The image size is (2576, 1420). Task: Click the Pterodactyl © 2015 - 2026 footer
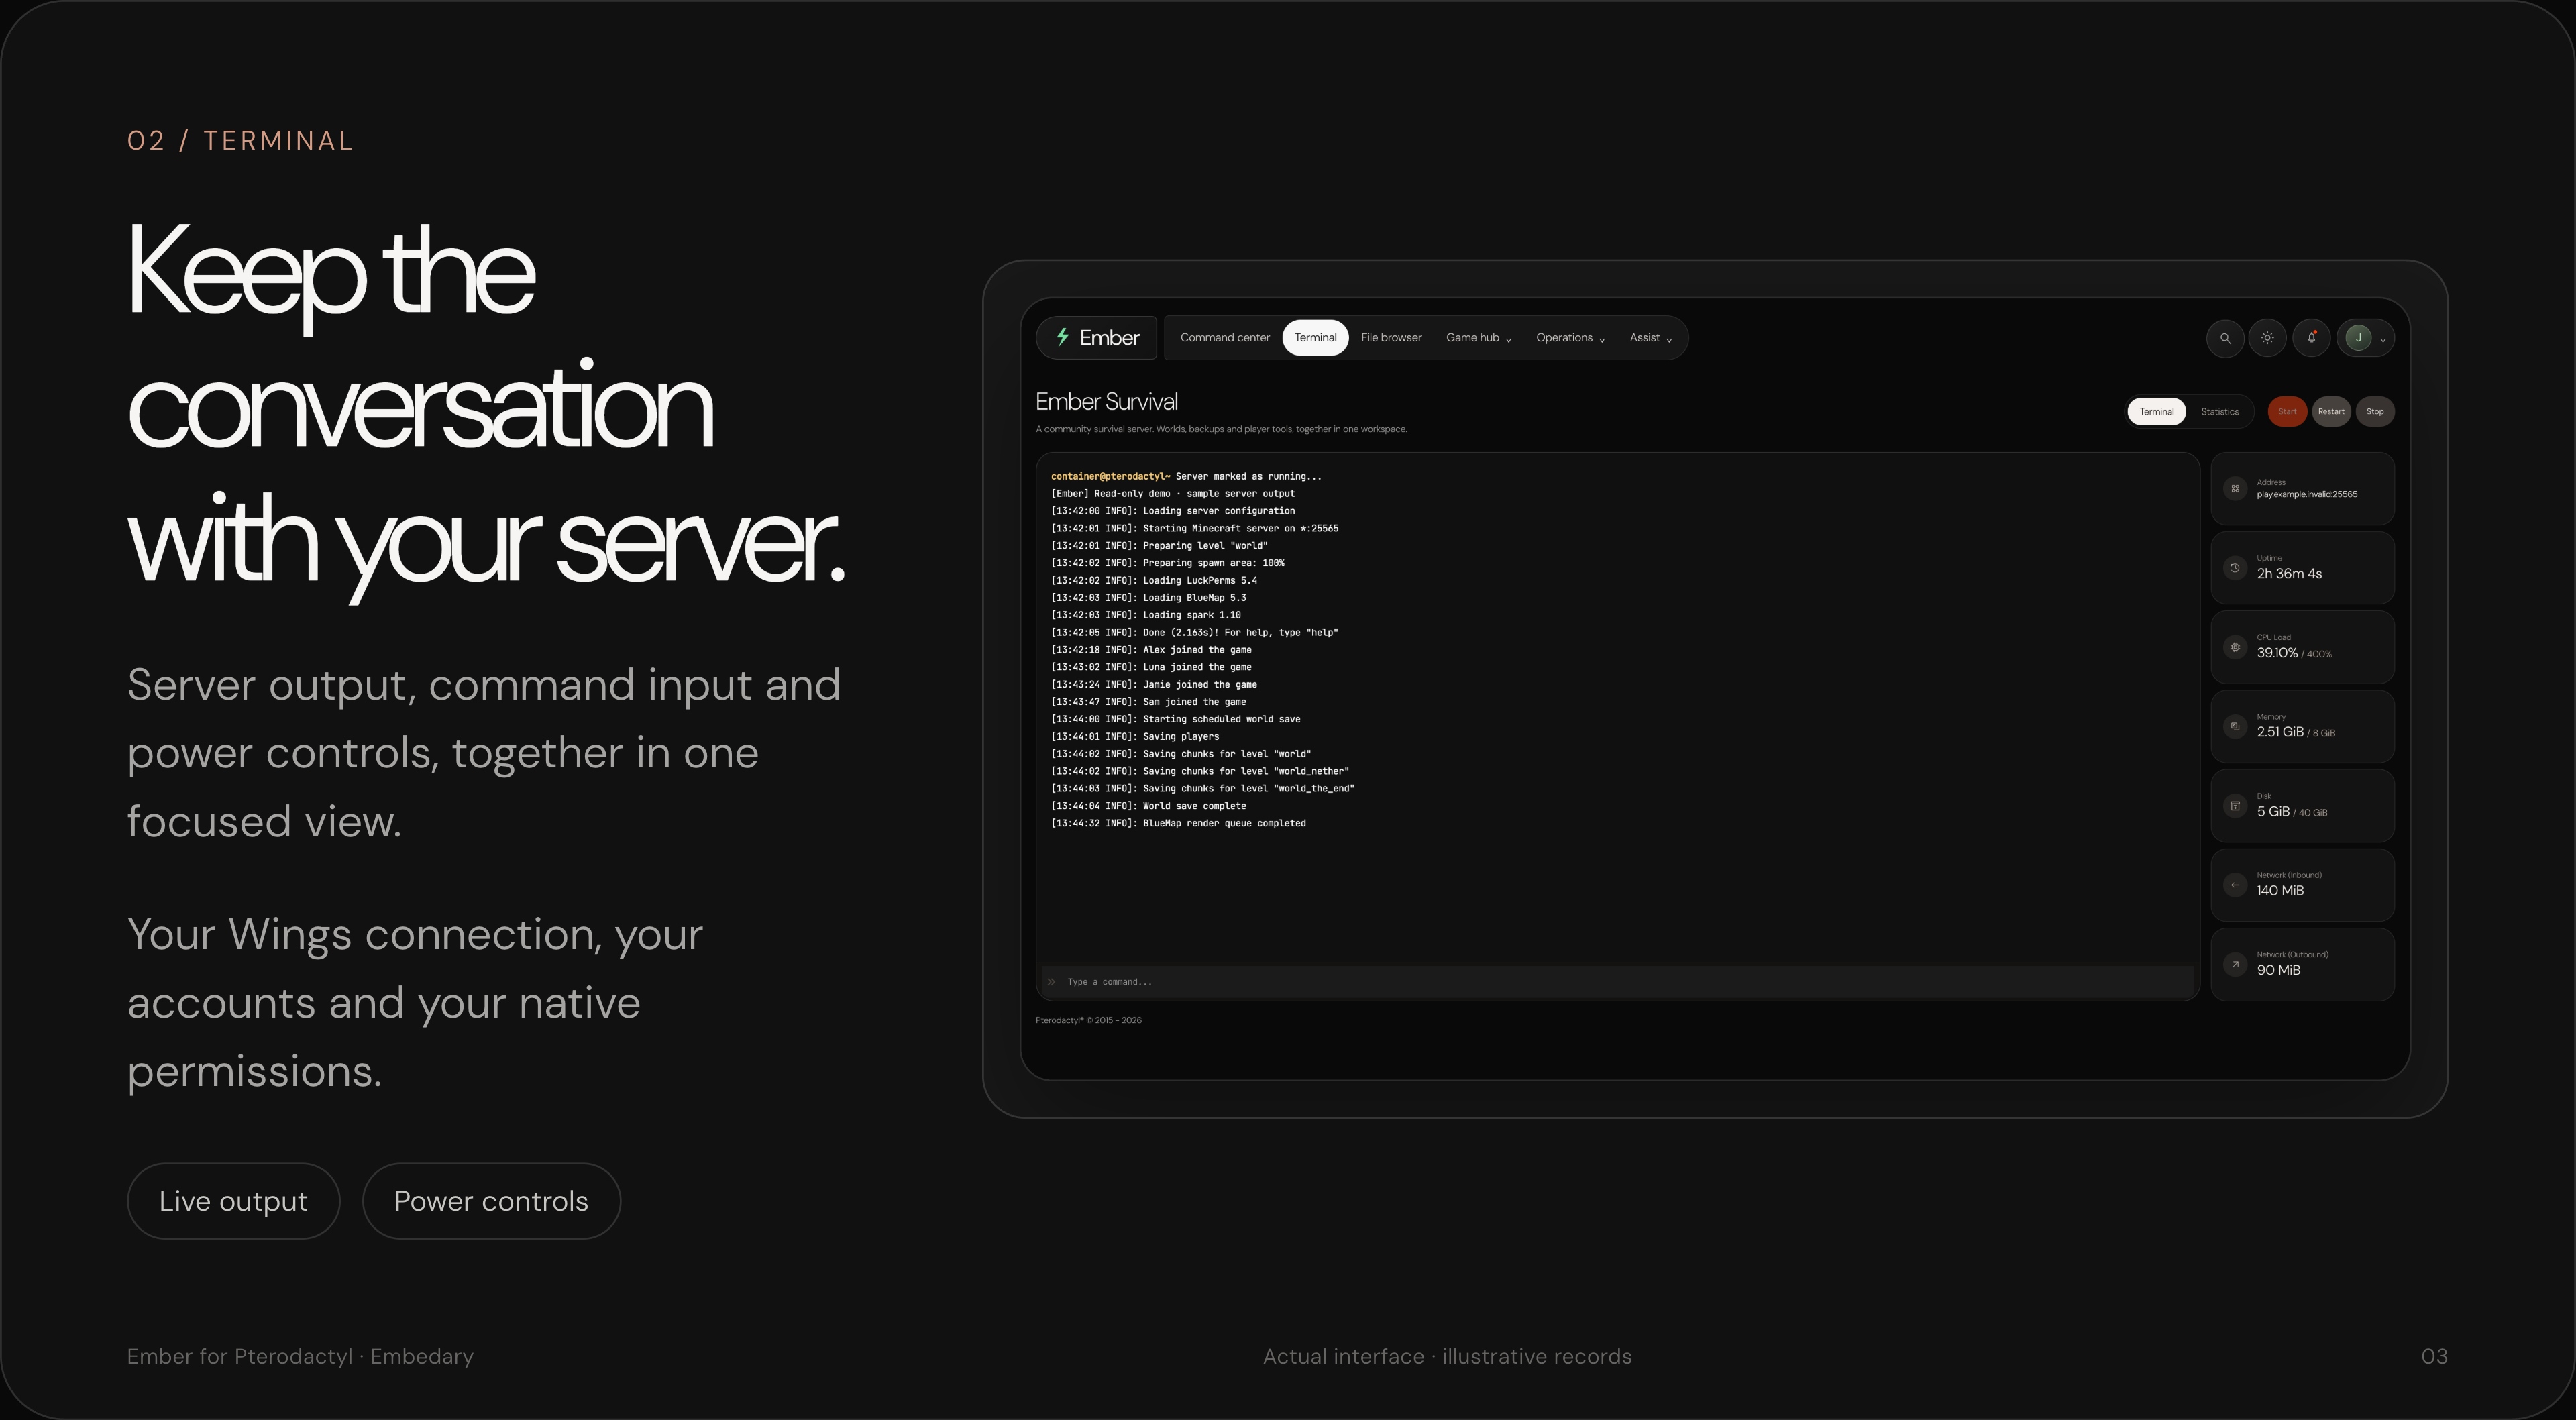[1088, 1020]
